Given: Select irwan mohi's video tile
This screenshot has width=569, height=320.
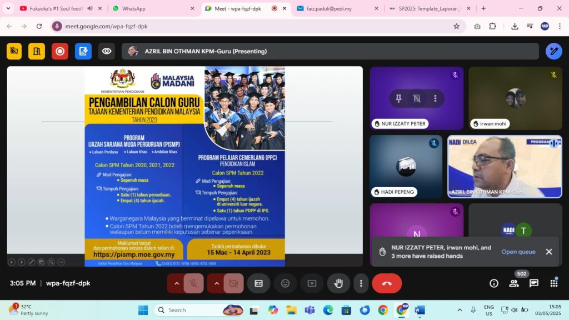Looking at the screenshot, I should pyautogui.click(x=515, y=98).
